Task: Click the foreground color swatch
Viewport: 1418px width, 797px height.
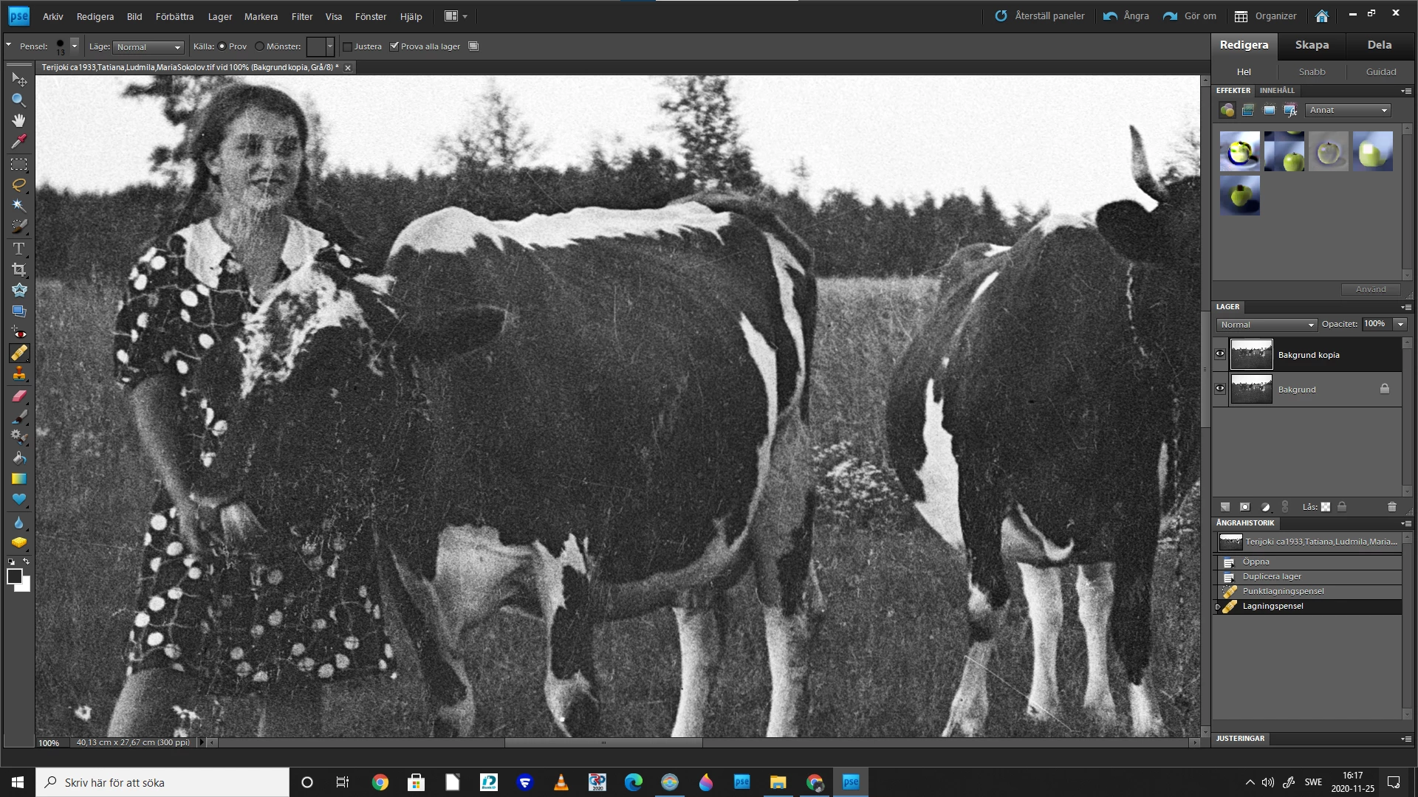Action: [x=14, y=577]
